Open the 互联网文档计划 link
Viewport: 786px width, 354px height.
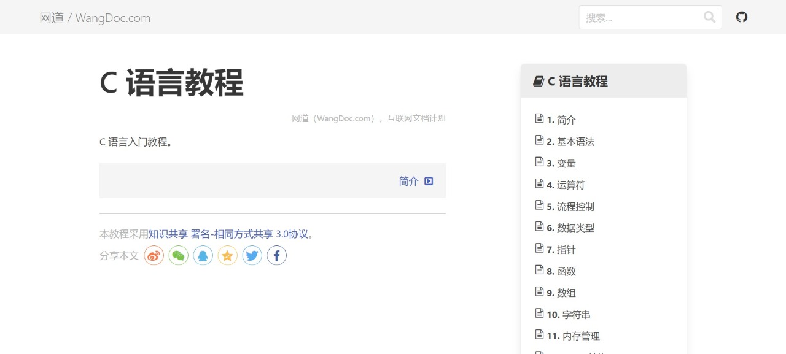point(416,118)
